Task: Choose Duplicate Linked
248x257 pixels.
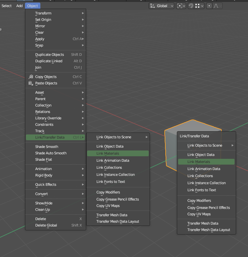Action: coord(55,61)
